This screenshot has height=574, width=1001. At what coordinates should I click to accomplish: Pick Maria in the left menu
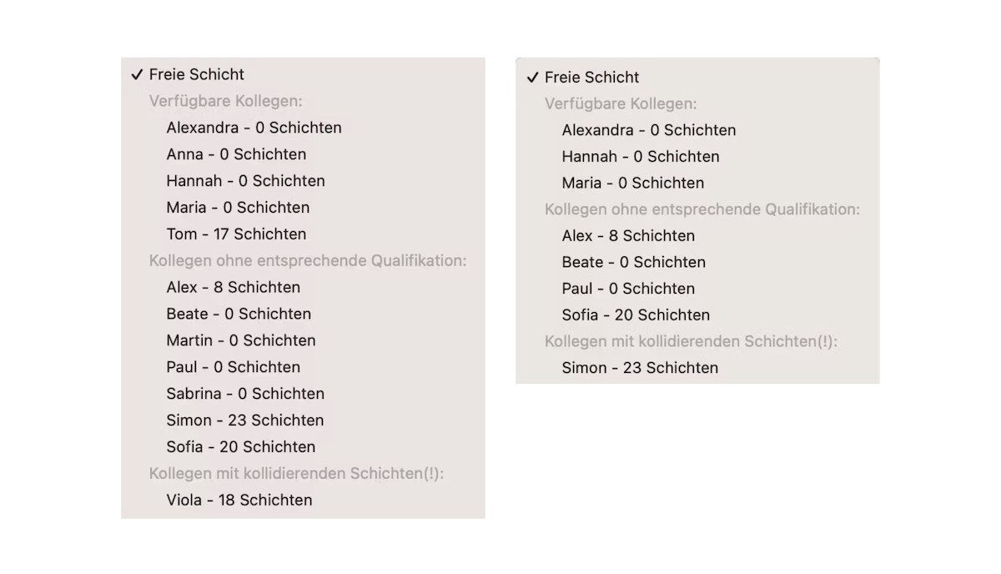pos(238,208)
